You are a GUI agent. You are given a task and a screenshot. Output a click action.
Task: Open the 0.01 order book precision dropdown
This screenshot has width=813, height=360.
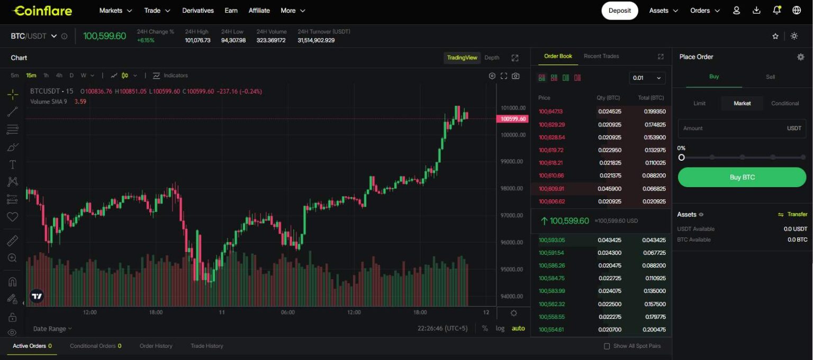click(x=647, y=78)
